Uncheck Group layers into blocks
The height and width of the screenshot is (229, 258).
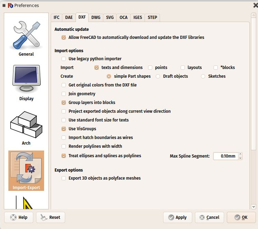tap(64, 103)
